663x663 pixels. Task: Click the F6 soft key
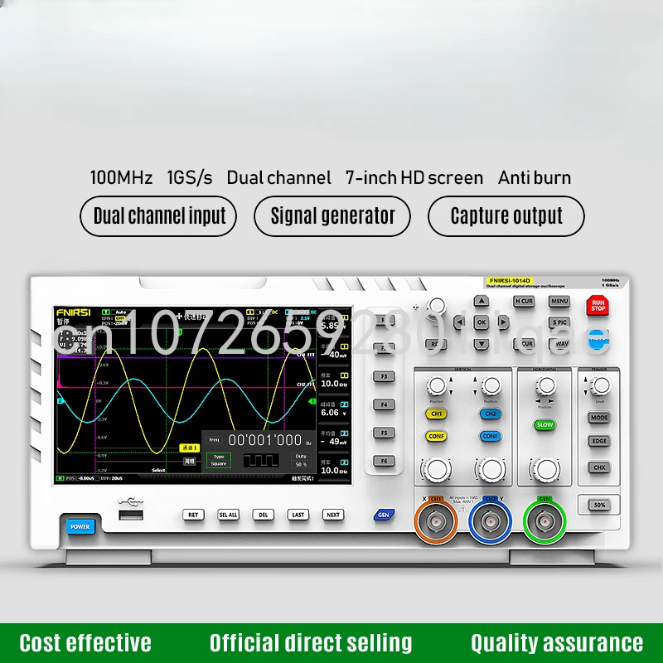[384, 461]
